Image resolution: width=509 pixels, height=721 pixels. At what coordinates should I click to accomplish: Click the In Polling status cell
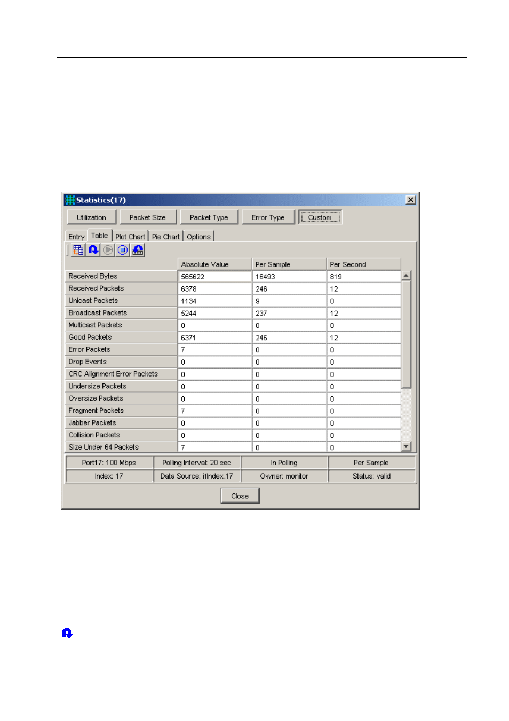pyautogui.click(x=284, y=463)
